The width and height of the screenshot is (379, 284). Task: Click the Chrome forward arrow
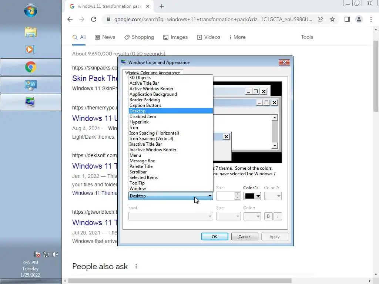pos(82,19)
